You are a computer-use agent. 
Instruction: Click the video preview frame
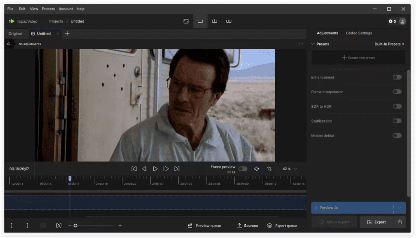(x=155, y=105)
